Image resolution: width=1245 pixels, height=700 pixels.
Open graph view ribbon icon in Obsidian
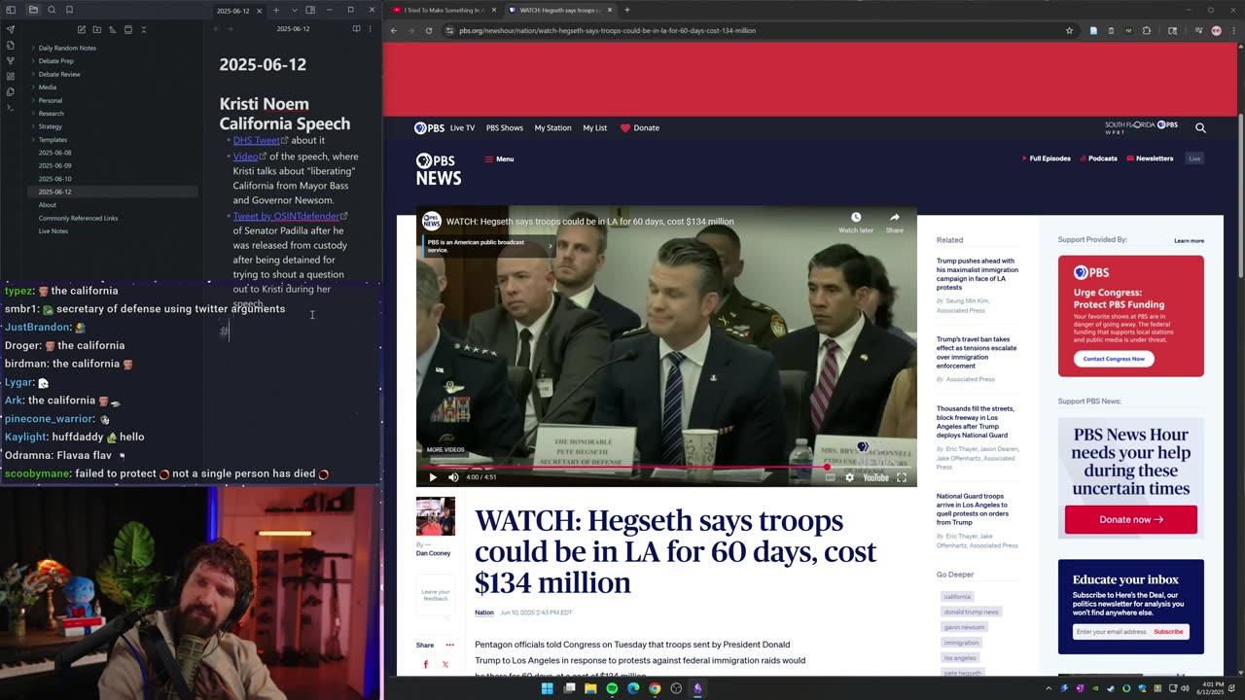(11, 60)
